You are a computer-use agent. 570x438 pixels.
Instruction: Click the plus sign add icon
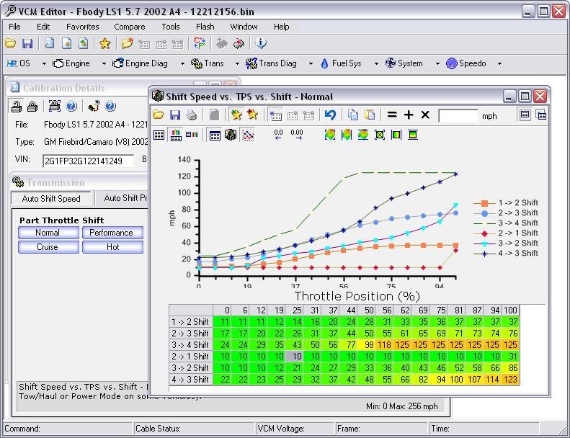click(409, 115)
